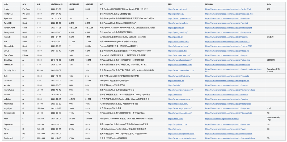Open the crunchy-data-solutions-inc Crunchbase link
Viewport: 287px width, 142px height.
coord(233,70)
